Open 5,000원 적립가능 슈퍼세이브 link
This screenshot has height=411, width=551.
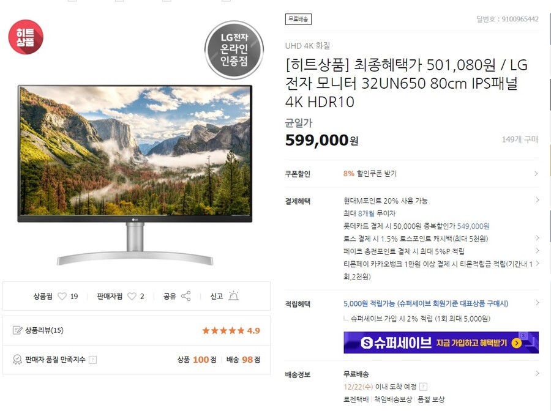(x=425, y=303)
